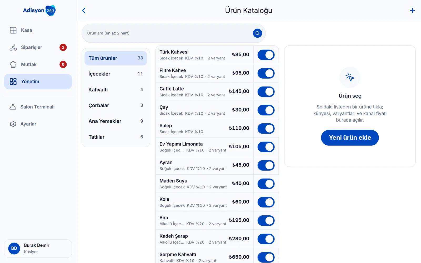This screenshot has width=421, height=263.
Task: Open the Burak Demir user card
Action: point(38,249)
